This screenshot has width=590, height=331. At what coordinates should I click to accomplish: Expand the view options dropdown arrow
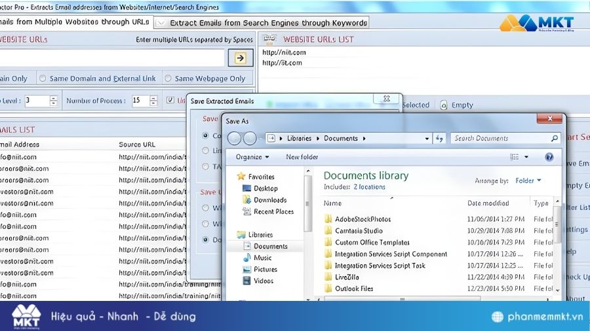(526, 157)
